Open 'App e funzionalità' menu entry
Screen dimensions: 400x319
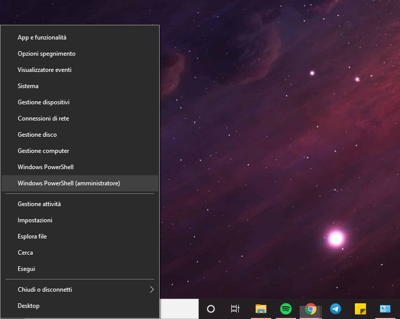click(42, 37)
